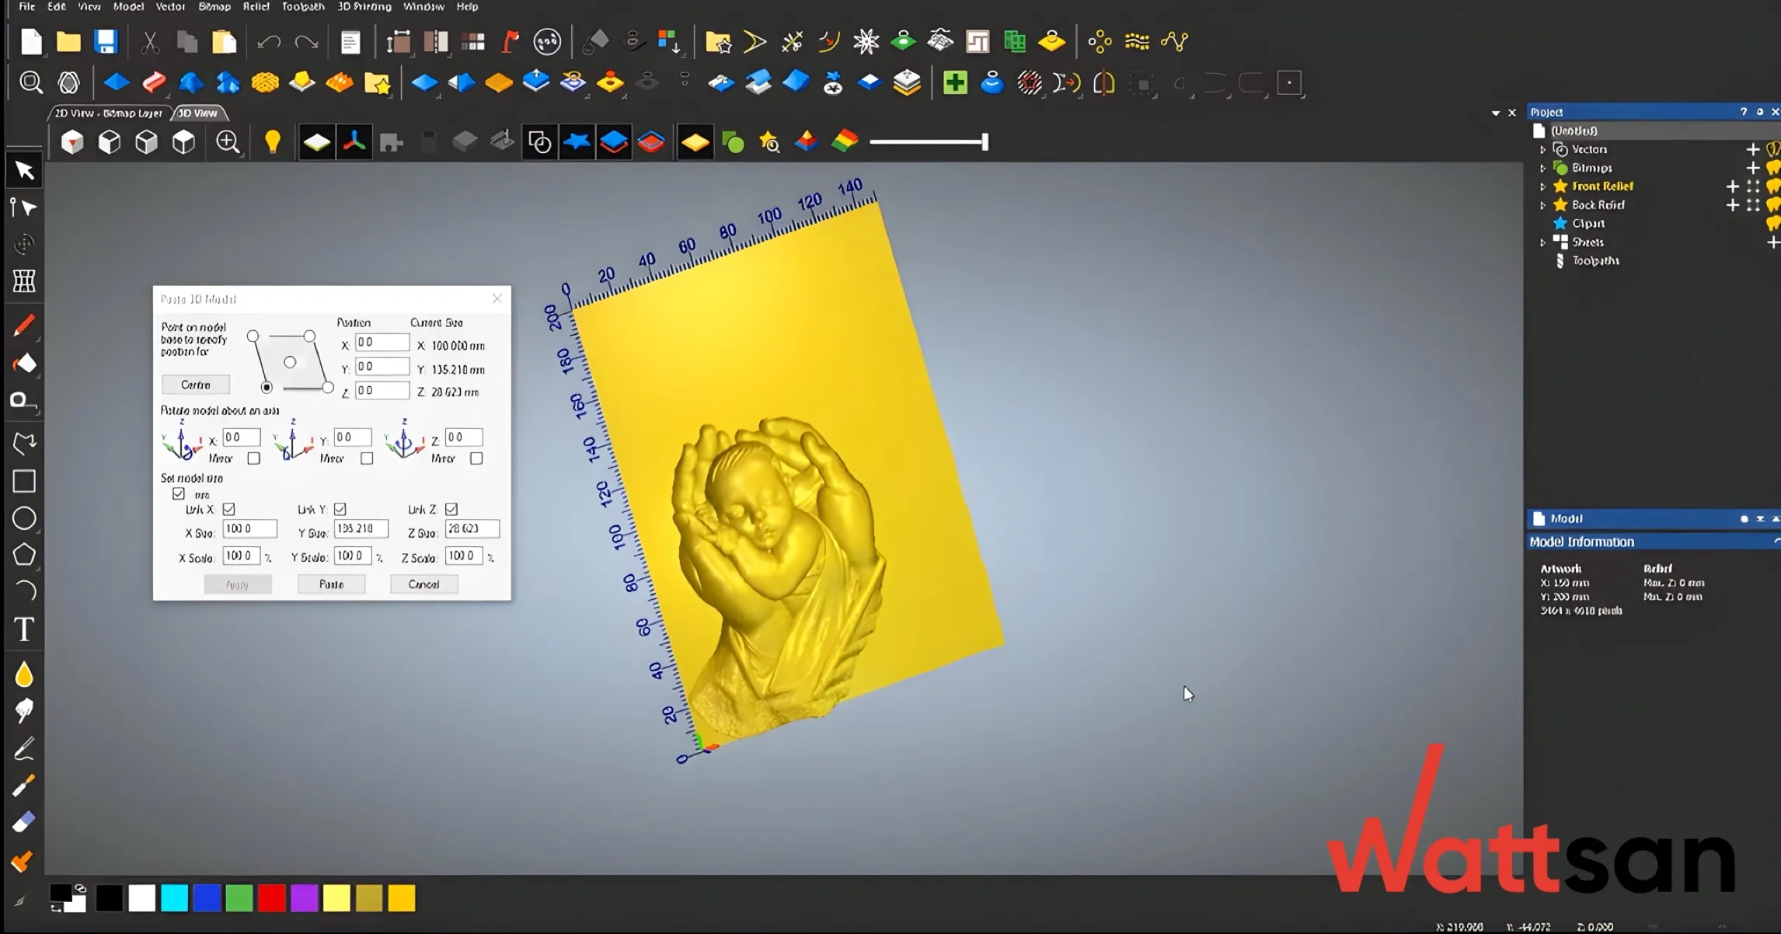
Task: Click the Position X input field
Action: coord(382,343)
